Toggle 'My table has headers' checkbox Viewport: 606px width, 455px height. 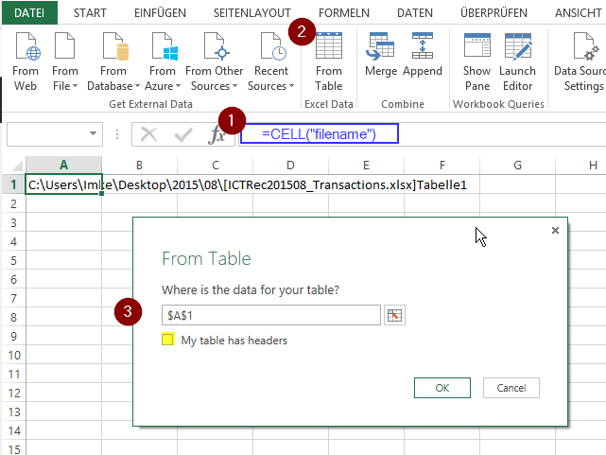coord(168,340)
